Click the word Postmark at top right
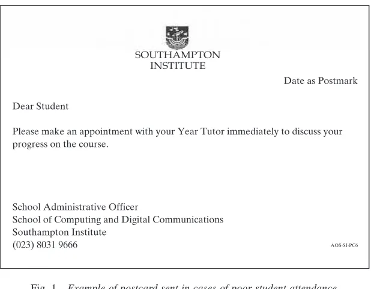This screenshot has width=371, height=289. tap(337, 81)
